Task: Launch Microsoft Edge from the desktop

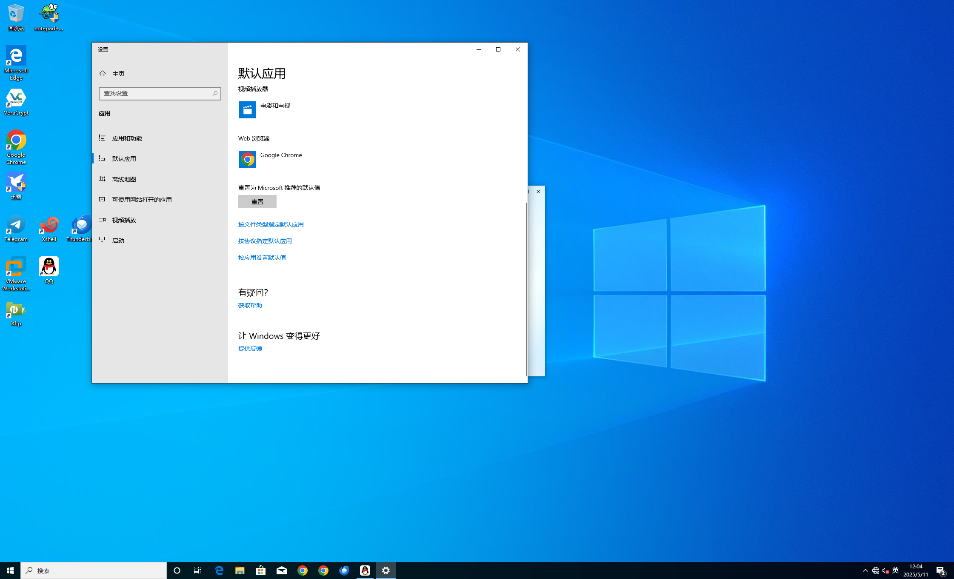Action: pos(16,63)
